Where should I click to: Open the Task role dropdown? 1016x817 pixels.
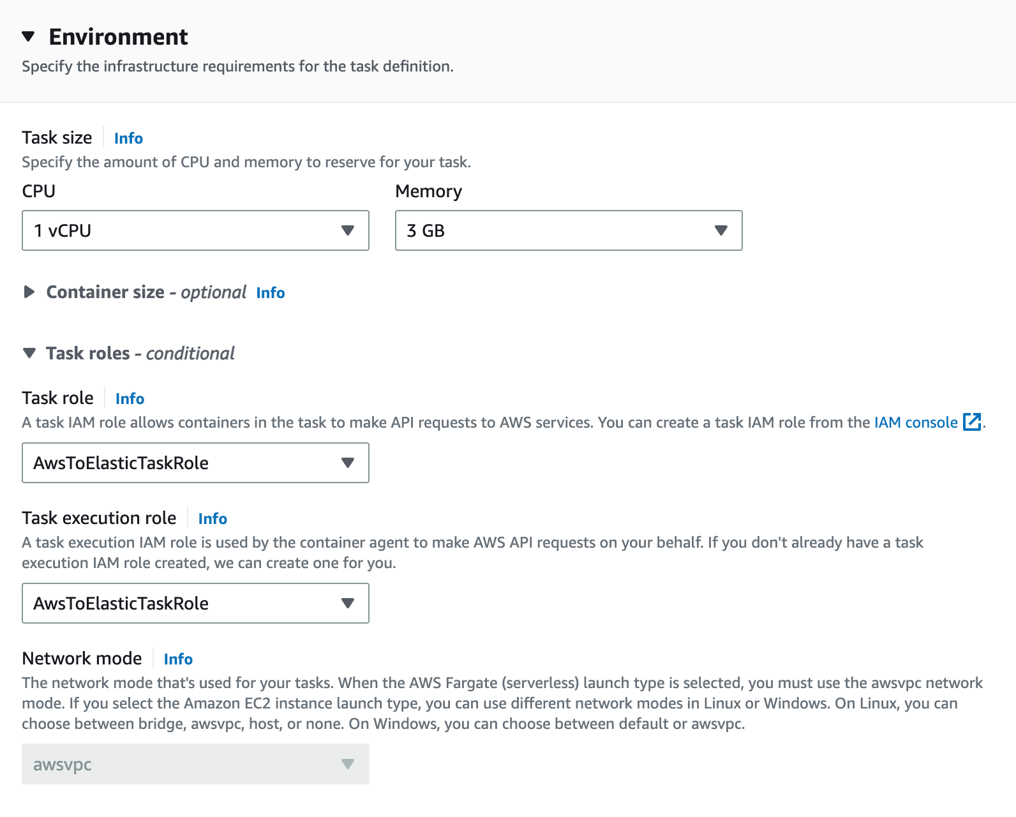(x=195, y=463)
